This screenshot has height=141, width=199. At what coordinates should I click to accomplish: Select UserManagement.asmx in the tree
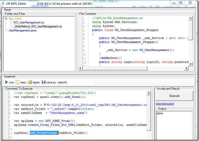pos(23,30)
